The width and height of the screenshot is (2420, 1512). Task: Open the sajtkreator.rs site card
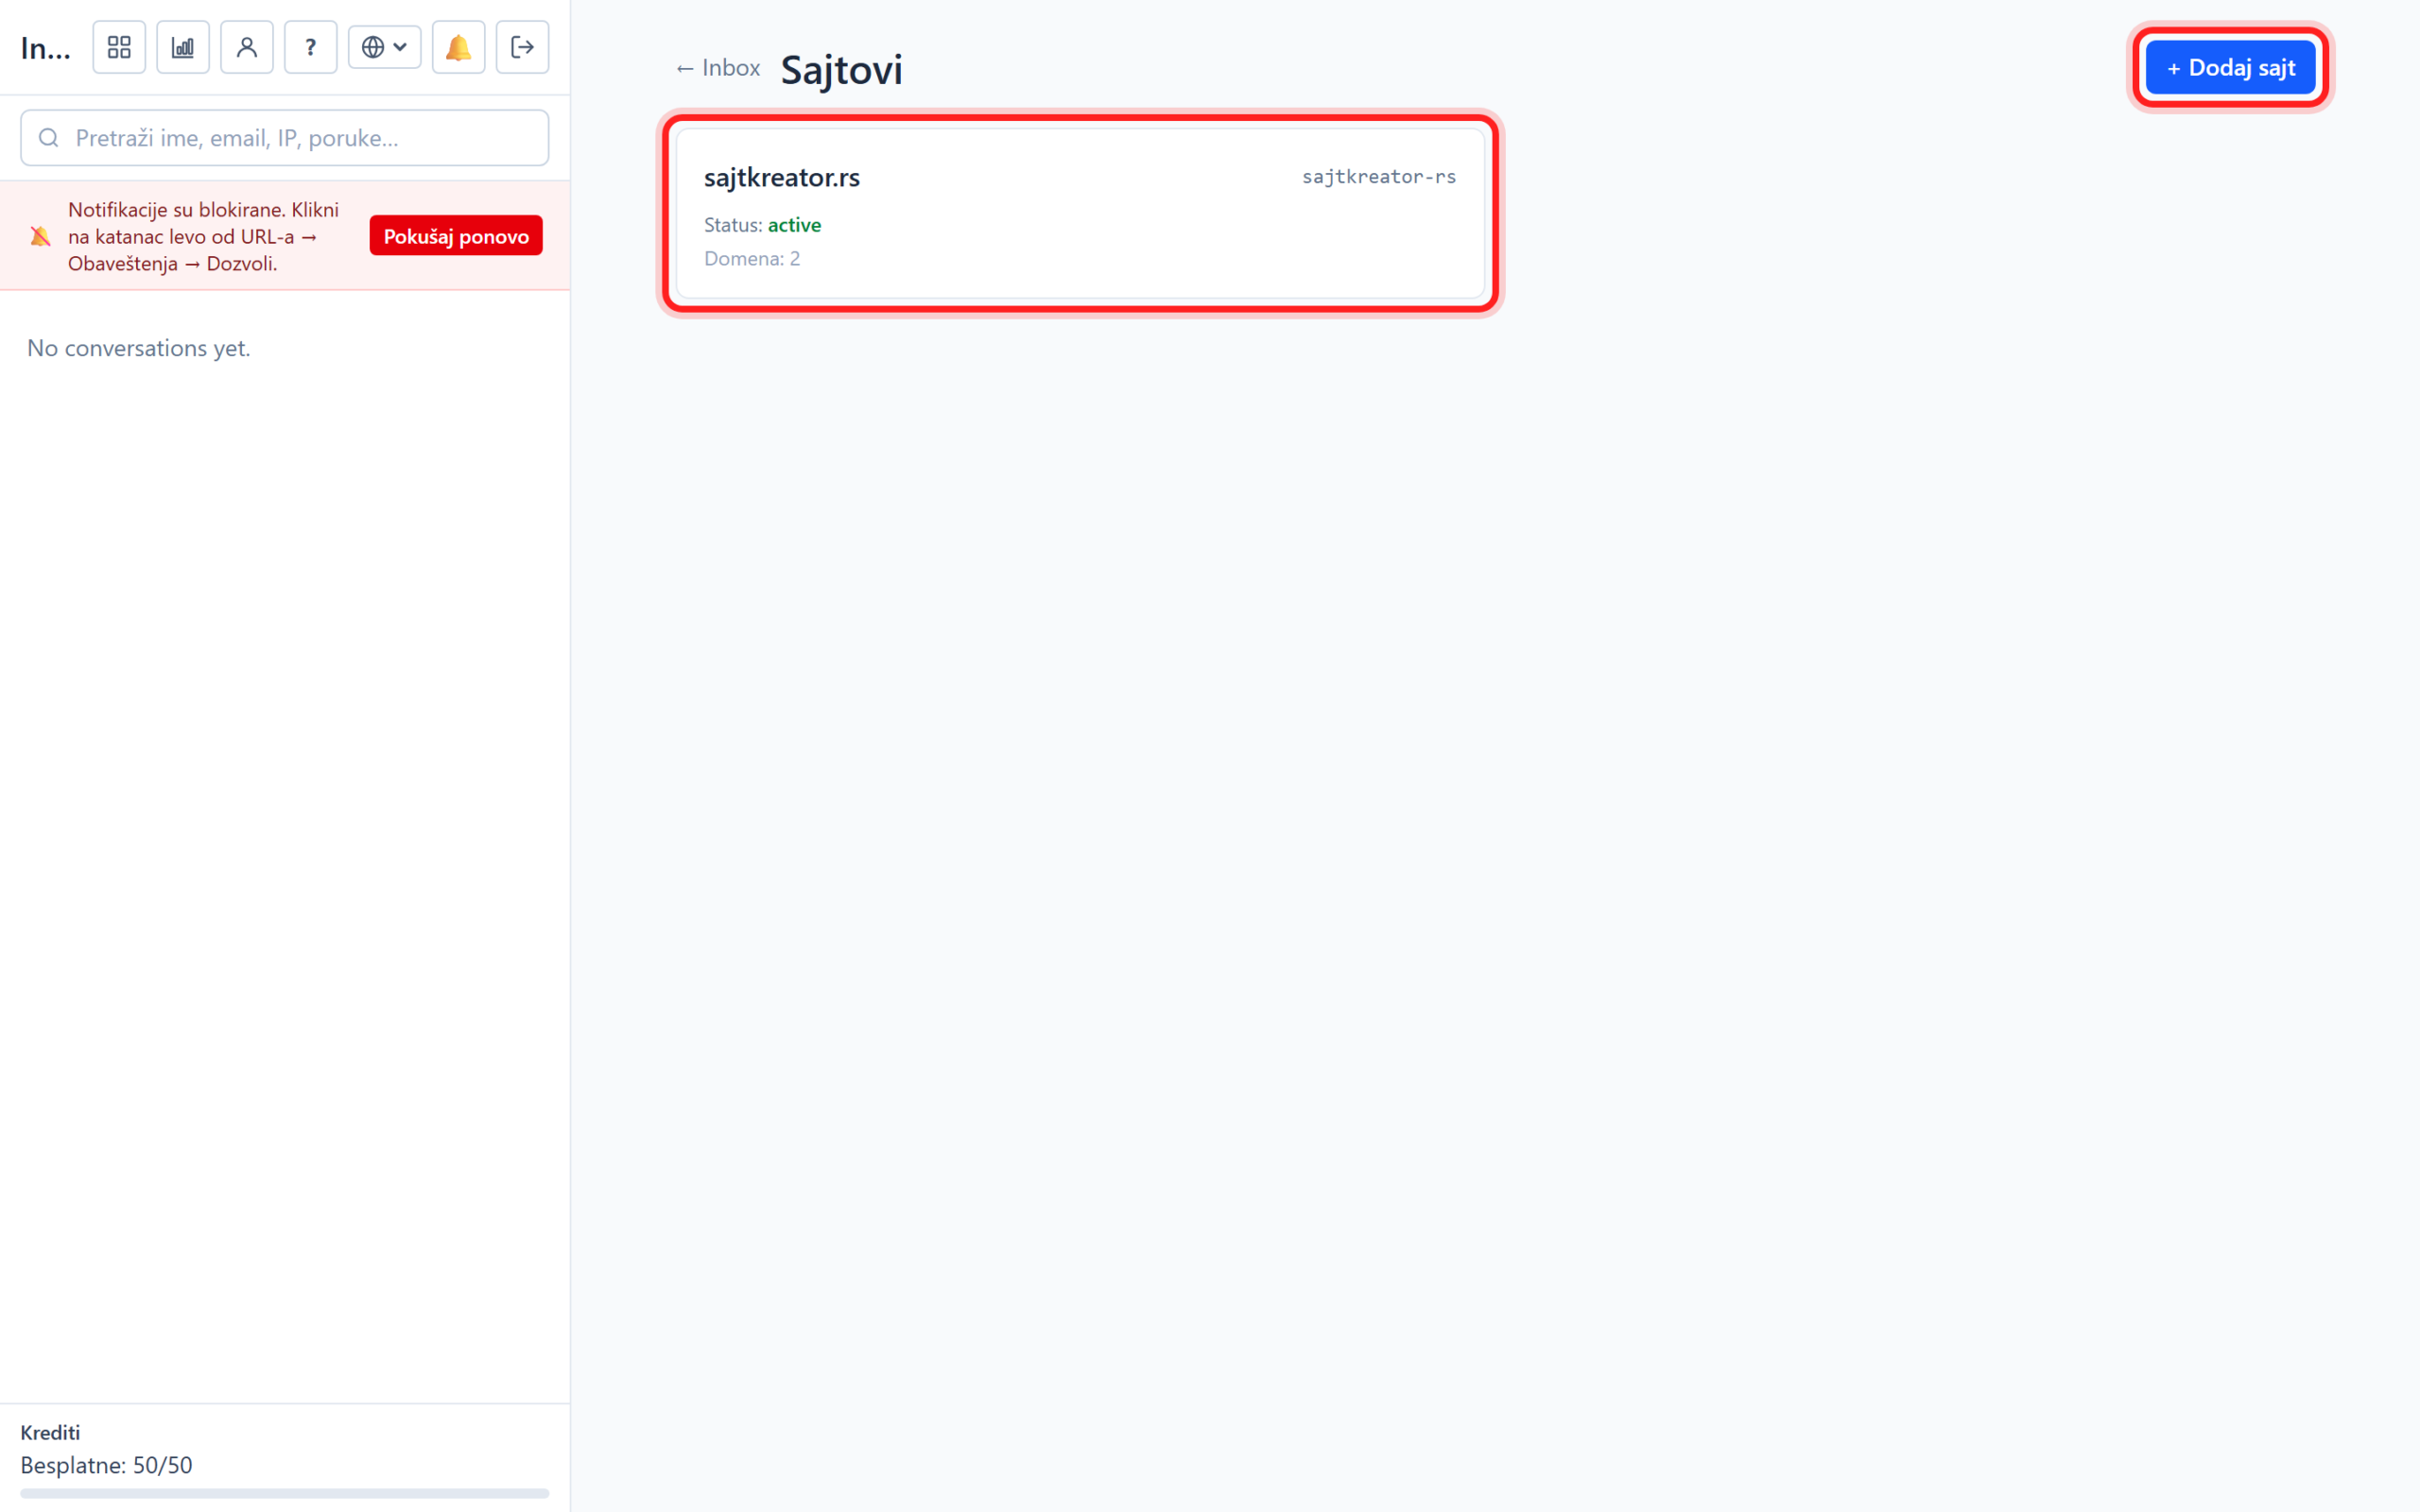click(x=1080, y=214)
